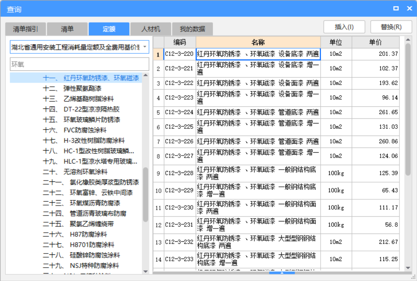Click the 名称 column header
This screenshot has height=281, width=417.
coord(258,42)
